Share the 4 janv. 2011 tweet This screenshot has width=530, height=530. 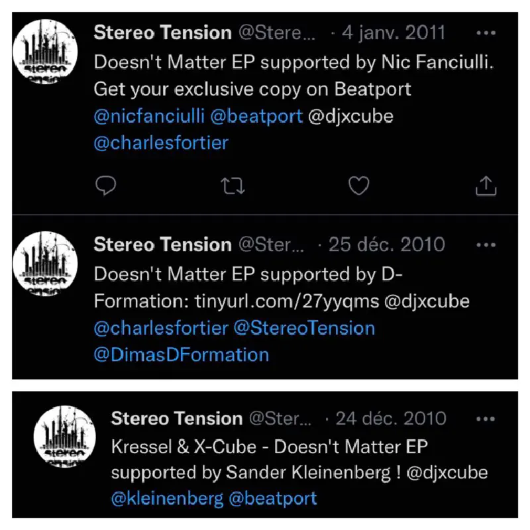click(486, 185)
